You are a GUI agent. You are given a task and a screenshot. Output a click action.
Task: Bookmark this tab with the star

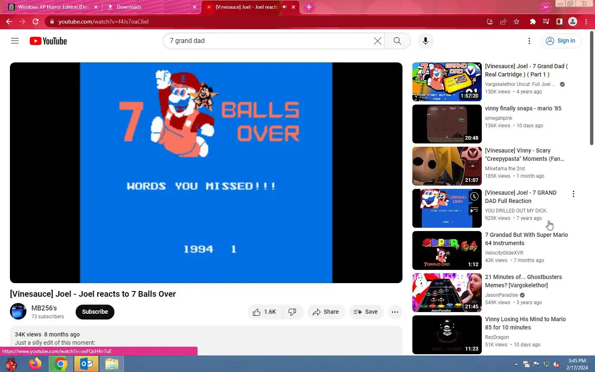(516, 21)
